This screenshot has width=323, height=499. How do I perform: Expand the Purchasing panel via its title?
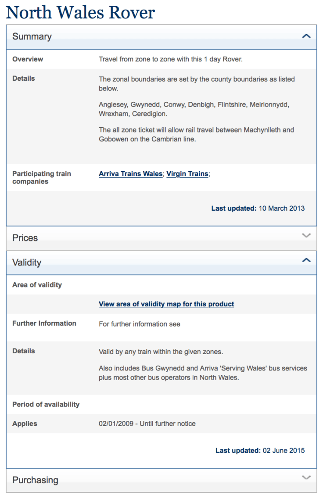[35, 480]
